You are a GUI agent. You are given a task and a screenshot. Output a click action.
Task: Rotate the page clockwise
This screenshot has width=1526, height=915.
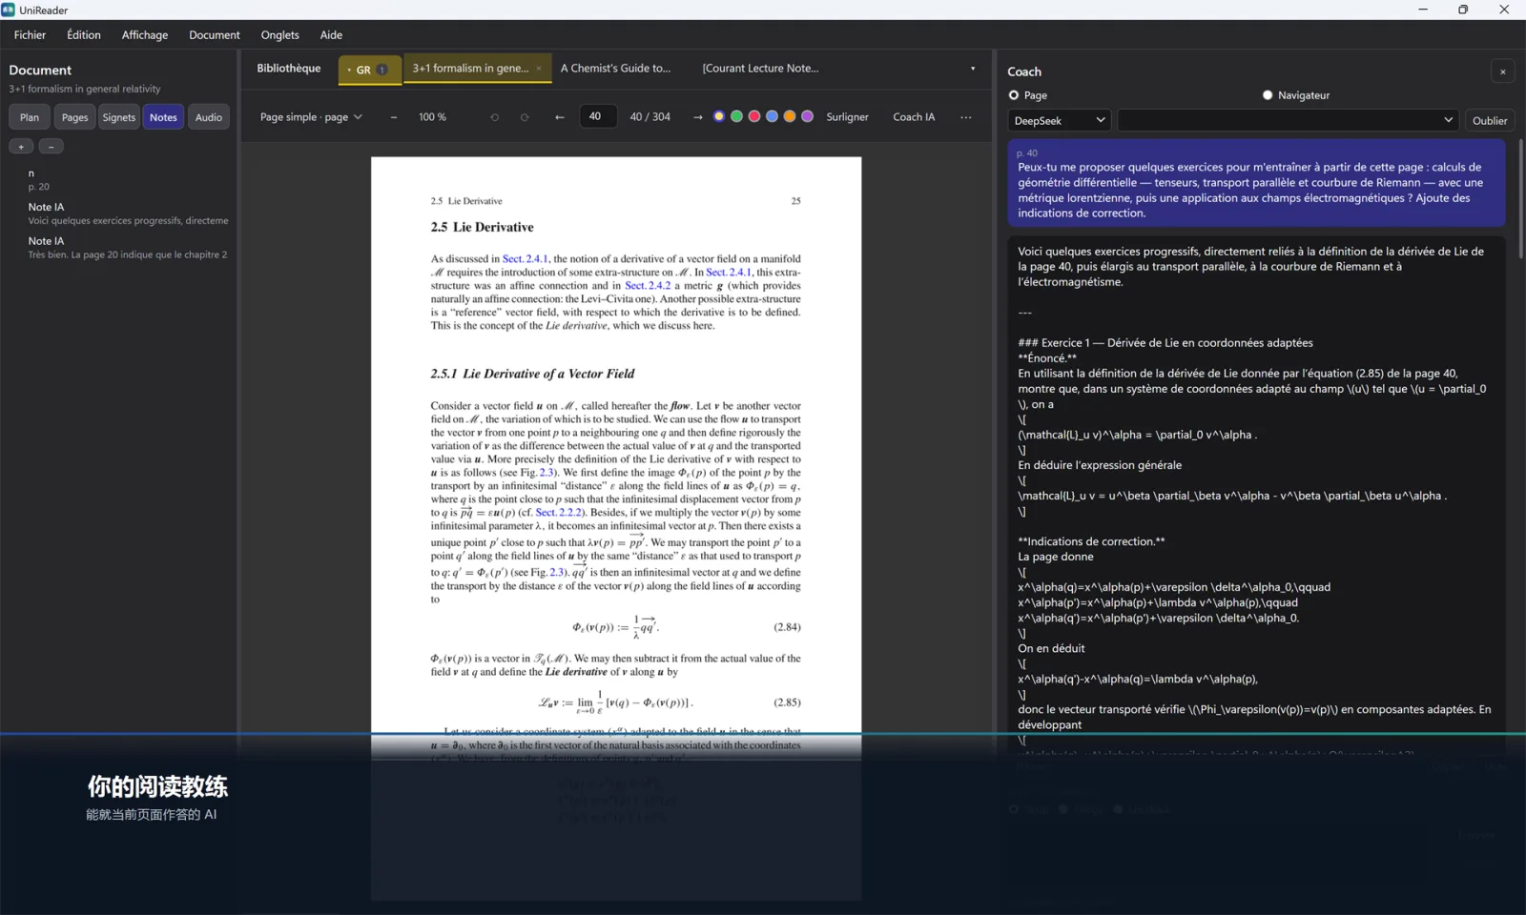coord(525,117)
